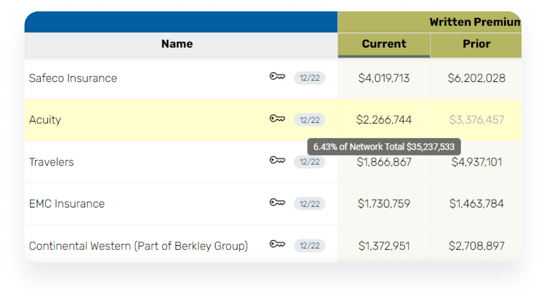
Task: Click Safeco prior premium $6,202,028
Action: (476, 78)
